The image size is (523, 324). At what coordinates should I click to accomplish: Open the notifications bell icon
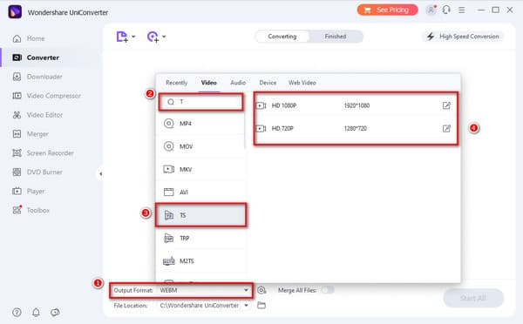tap(36, 313)
